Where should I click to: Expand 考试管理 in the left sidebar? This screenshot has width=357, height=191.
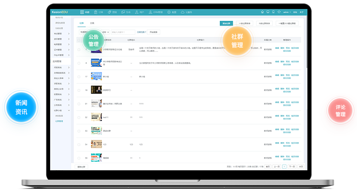coord(61,33)
